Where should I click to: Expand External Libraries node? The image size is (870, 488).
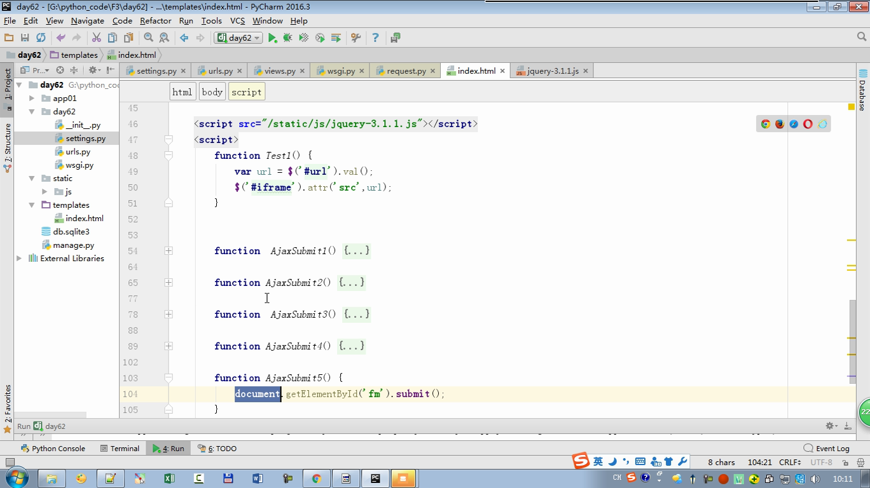[19, 259]
